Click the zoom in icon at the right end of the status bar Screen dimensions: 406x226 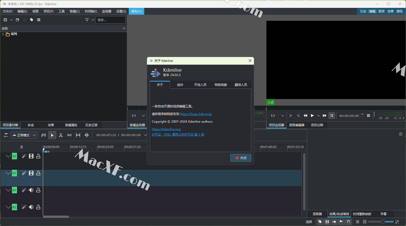pos(397,222)
